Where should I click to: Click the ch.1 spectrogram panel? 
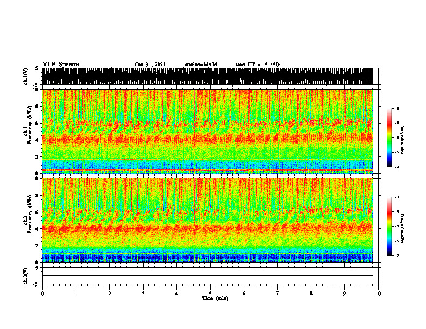pyautogui.click(x=207, y=131)
